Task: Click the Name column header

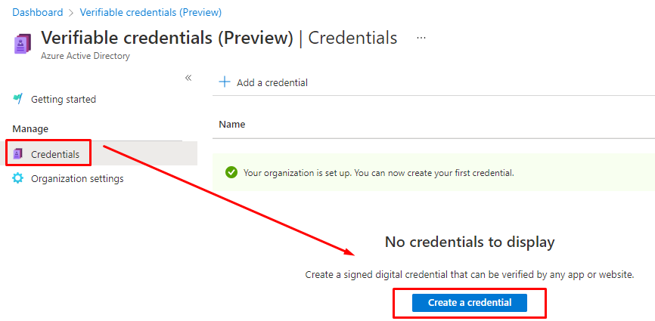Action: [x=232, y=124]
